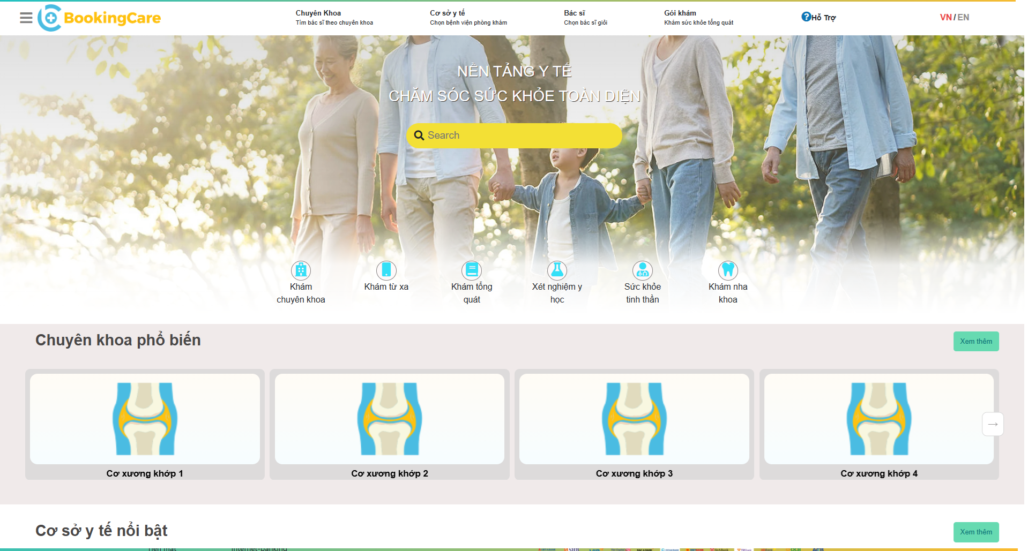The width and height of the screenshot is (1028, 551).
Task: Switch language to EN
Action: coord(963,17)
